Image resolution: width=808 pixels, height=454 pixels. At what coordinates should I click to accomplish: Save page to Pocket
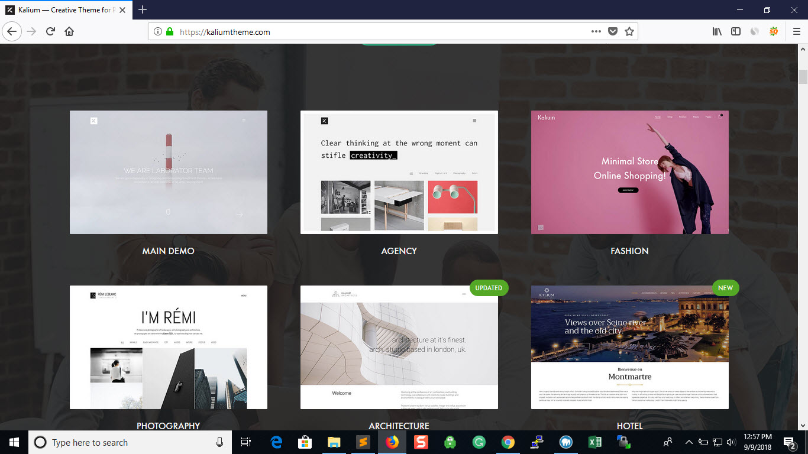pos(613,32)
